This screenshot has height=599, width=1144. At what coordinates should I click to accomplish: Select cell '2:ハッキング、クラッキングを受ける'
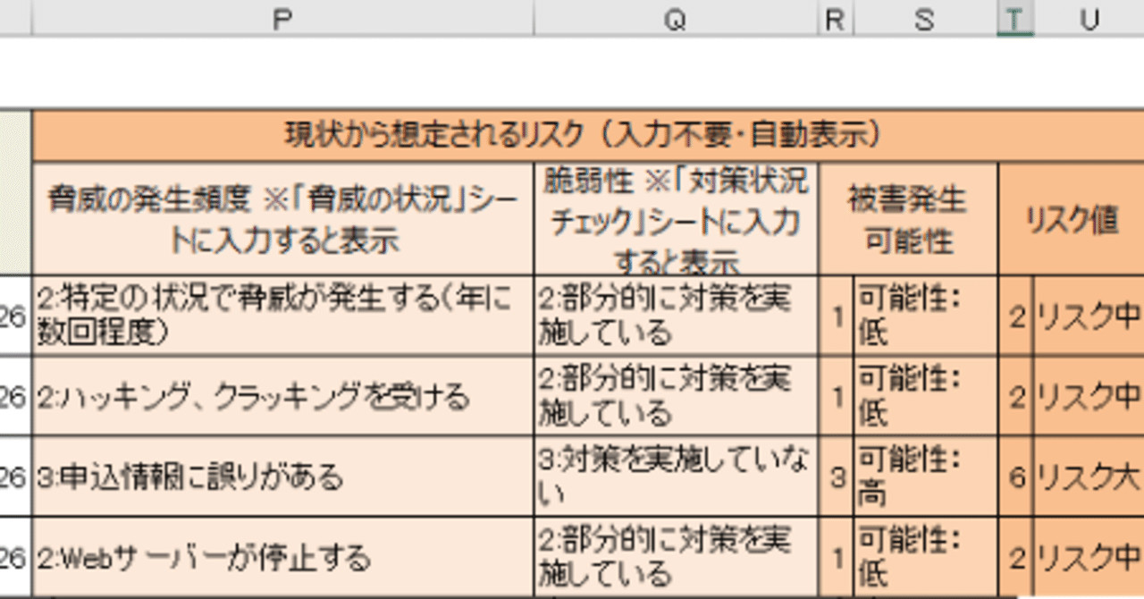click(283, 396)
